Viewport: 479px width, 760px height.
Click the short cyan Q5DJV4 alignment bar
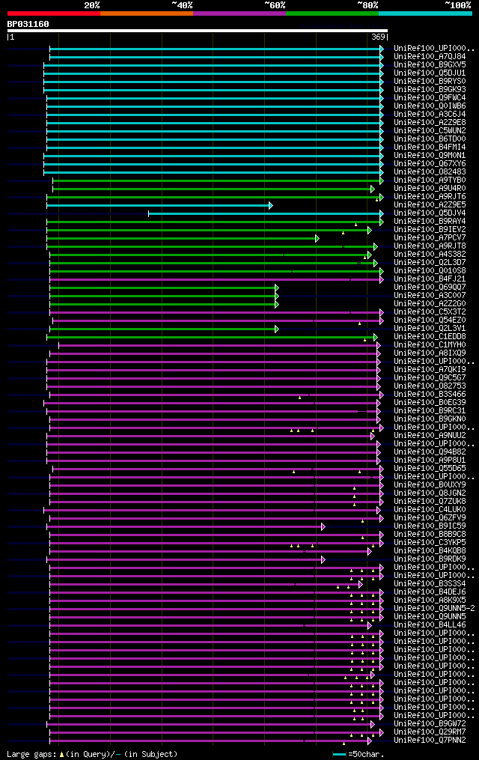tap(266, 213)
